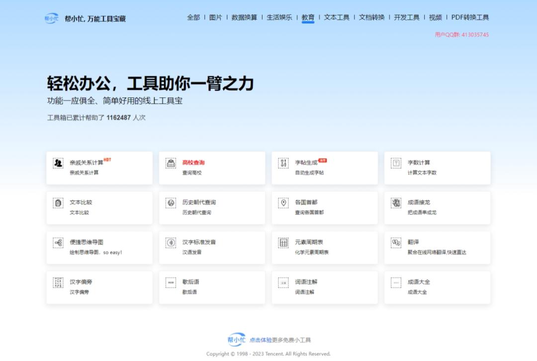Open the 成语大全 idiom dictionary icon

(396, 282)
